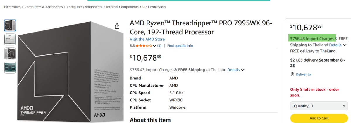Image resolution: width=351 pixels, height=123 pixels.
Task: Select the first product thumbnail image
Action: [x=10, y=25]
